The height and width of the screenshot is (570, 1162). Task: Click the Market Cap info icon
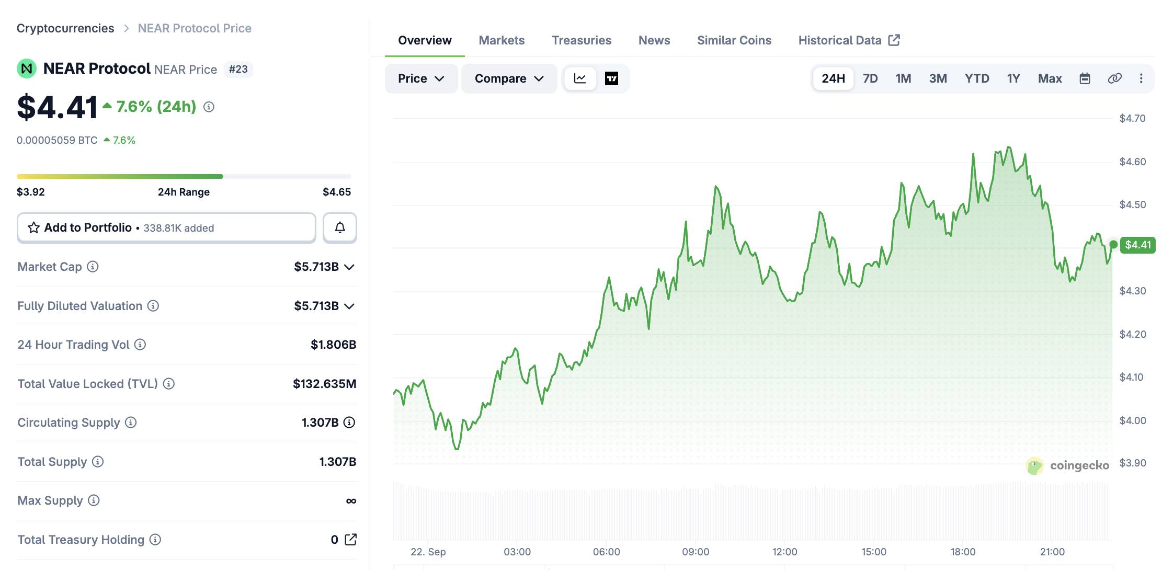[x=93, y=267]
